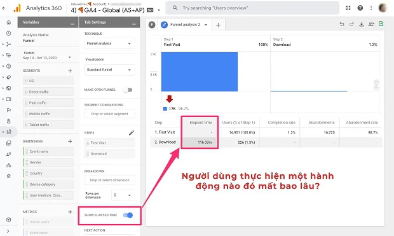The image size is (394, 236).
Task: Click the Drop or select segment box
Action: [x=109, y=114]
